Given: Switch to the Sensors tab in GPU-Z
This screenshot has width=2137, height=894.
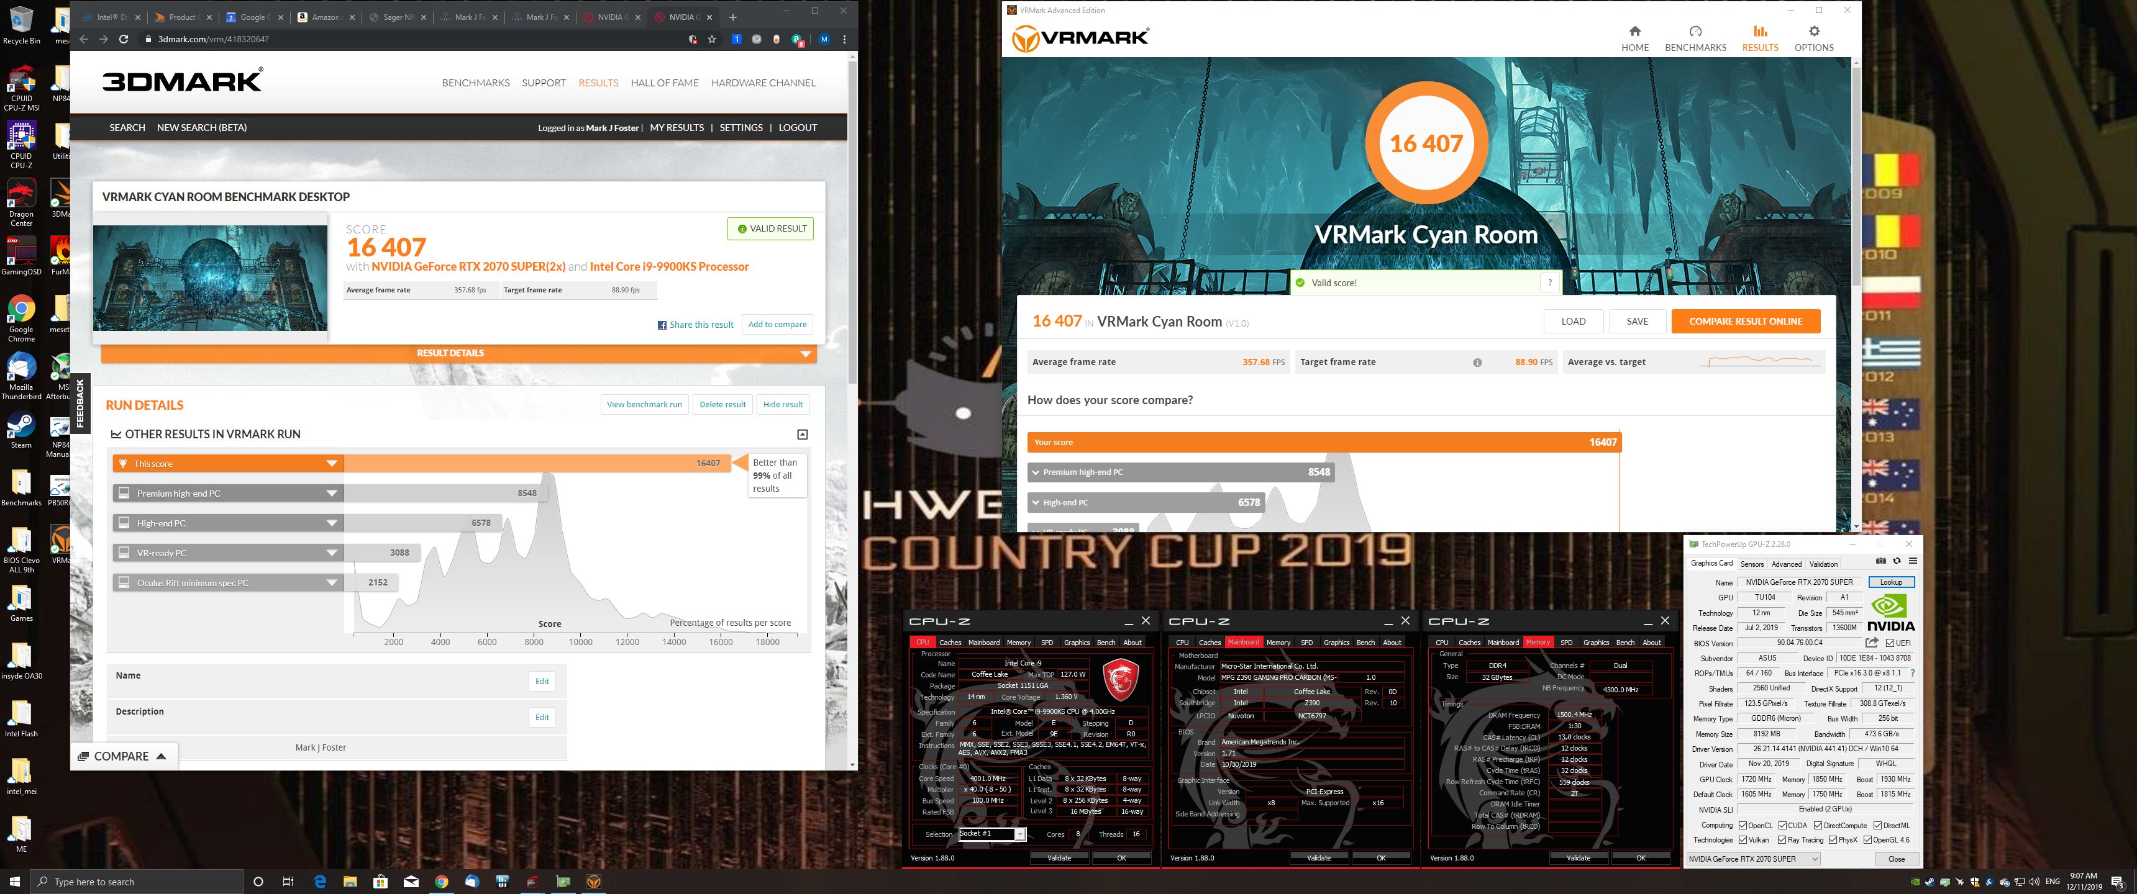Looking at the screenshot, I should [x=1752, y=564].
